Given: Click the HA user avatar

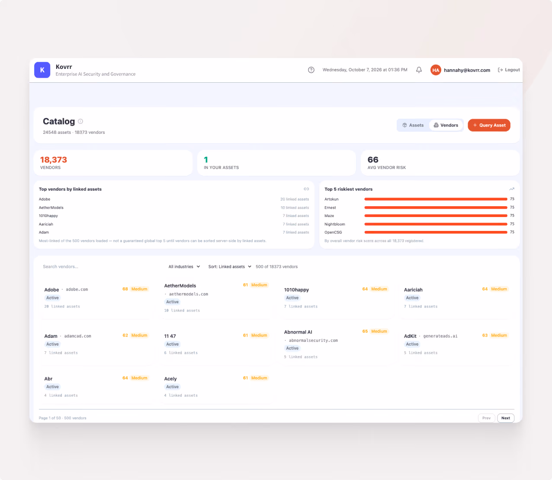Looking at the screenshot, I should point(436,70).
